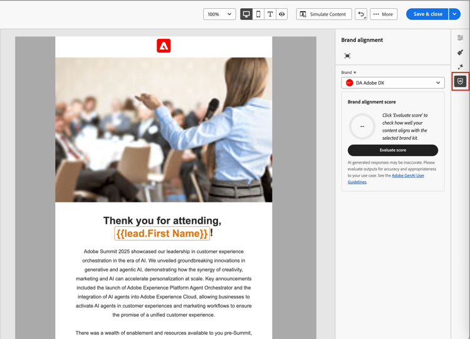Open the Brand alignment panel icon

coord(460,81)
